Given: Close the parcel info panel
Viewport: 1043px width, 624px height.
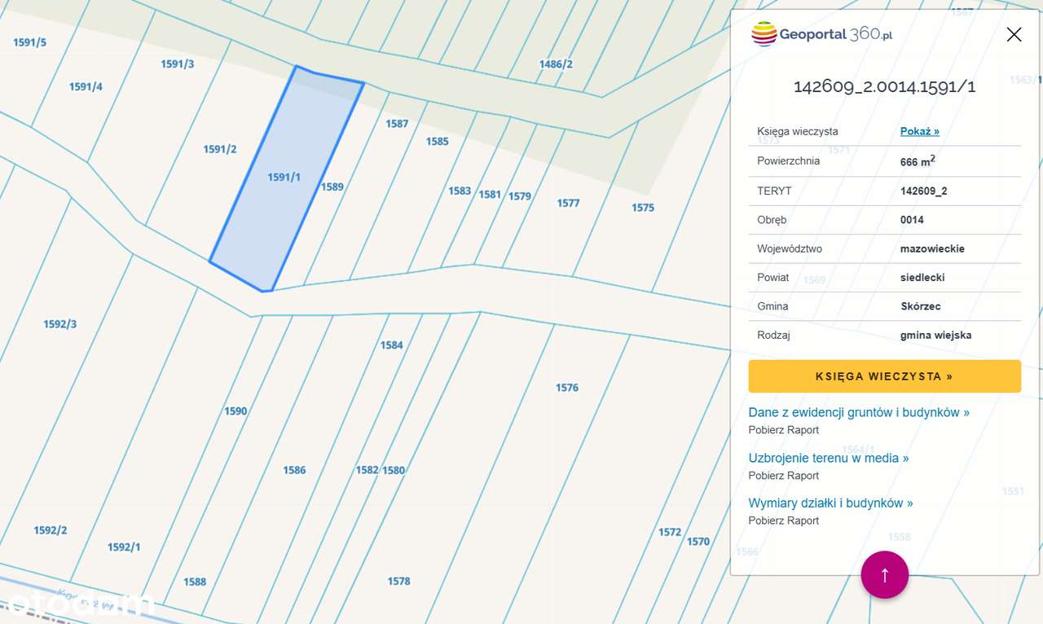Looking at the screenshot, I should tap(1014, 34).
